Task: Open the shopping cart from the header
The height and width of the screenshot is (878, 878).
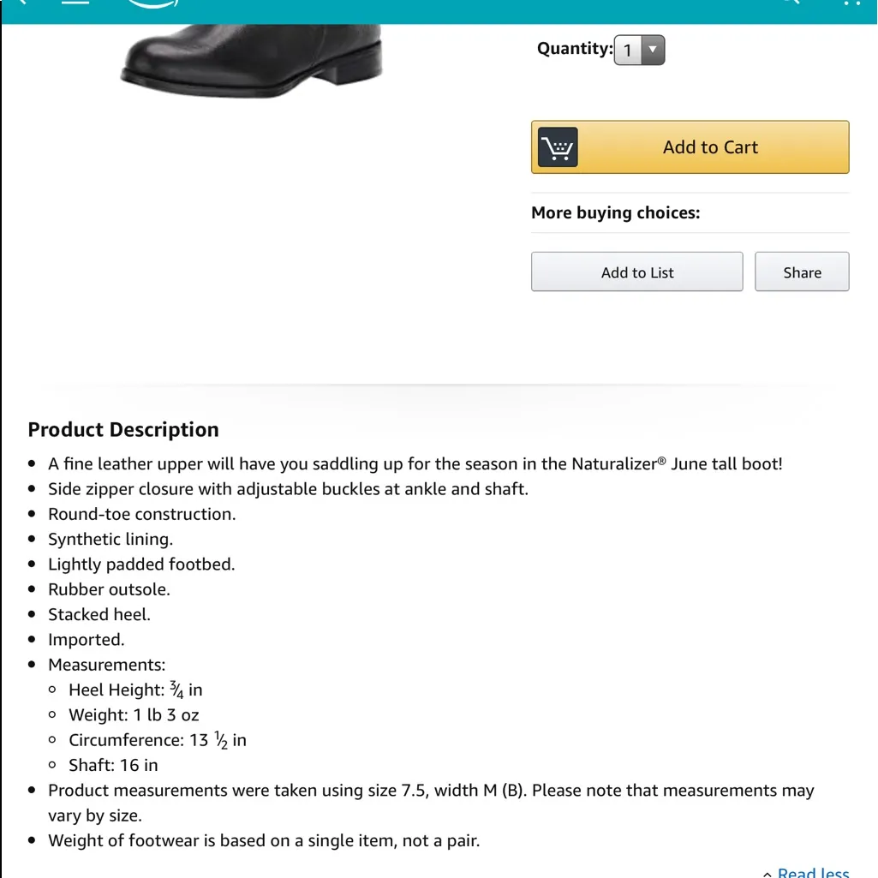Action: tap(851, 3)
